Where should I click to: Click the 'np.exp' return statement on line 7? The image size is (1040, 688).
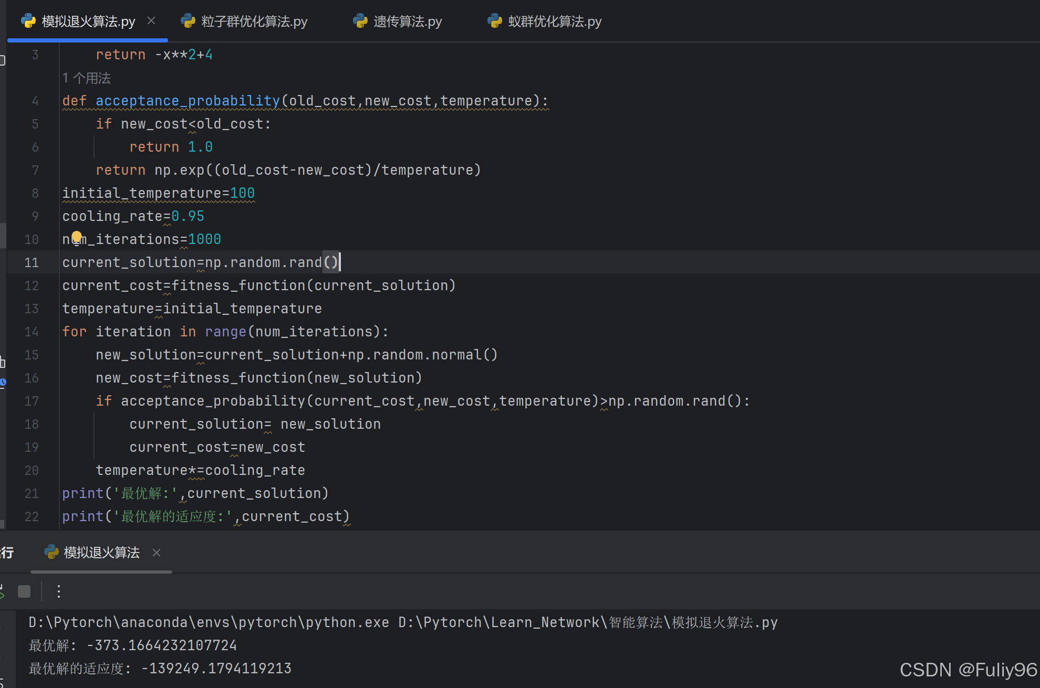pyautogui.click(x=288, y=170)
